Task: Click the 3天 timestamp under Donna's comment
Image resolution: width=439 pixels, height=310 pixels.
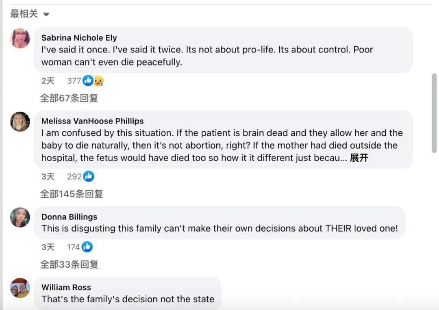Action: (x=48, y=247)
